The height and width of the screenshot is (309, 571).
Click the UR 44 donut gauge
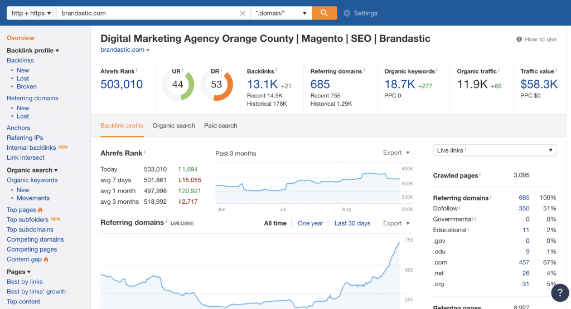pos(178,85)
